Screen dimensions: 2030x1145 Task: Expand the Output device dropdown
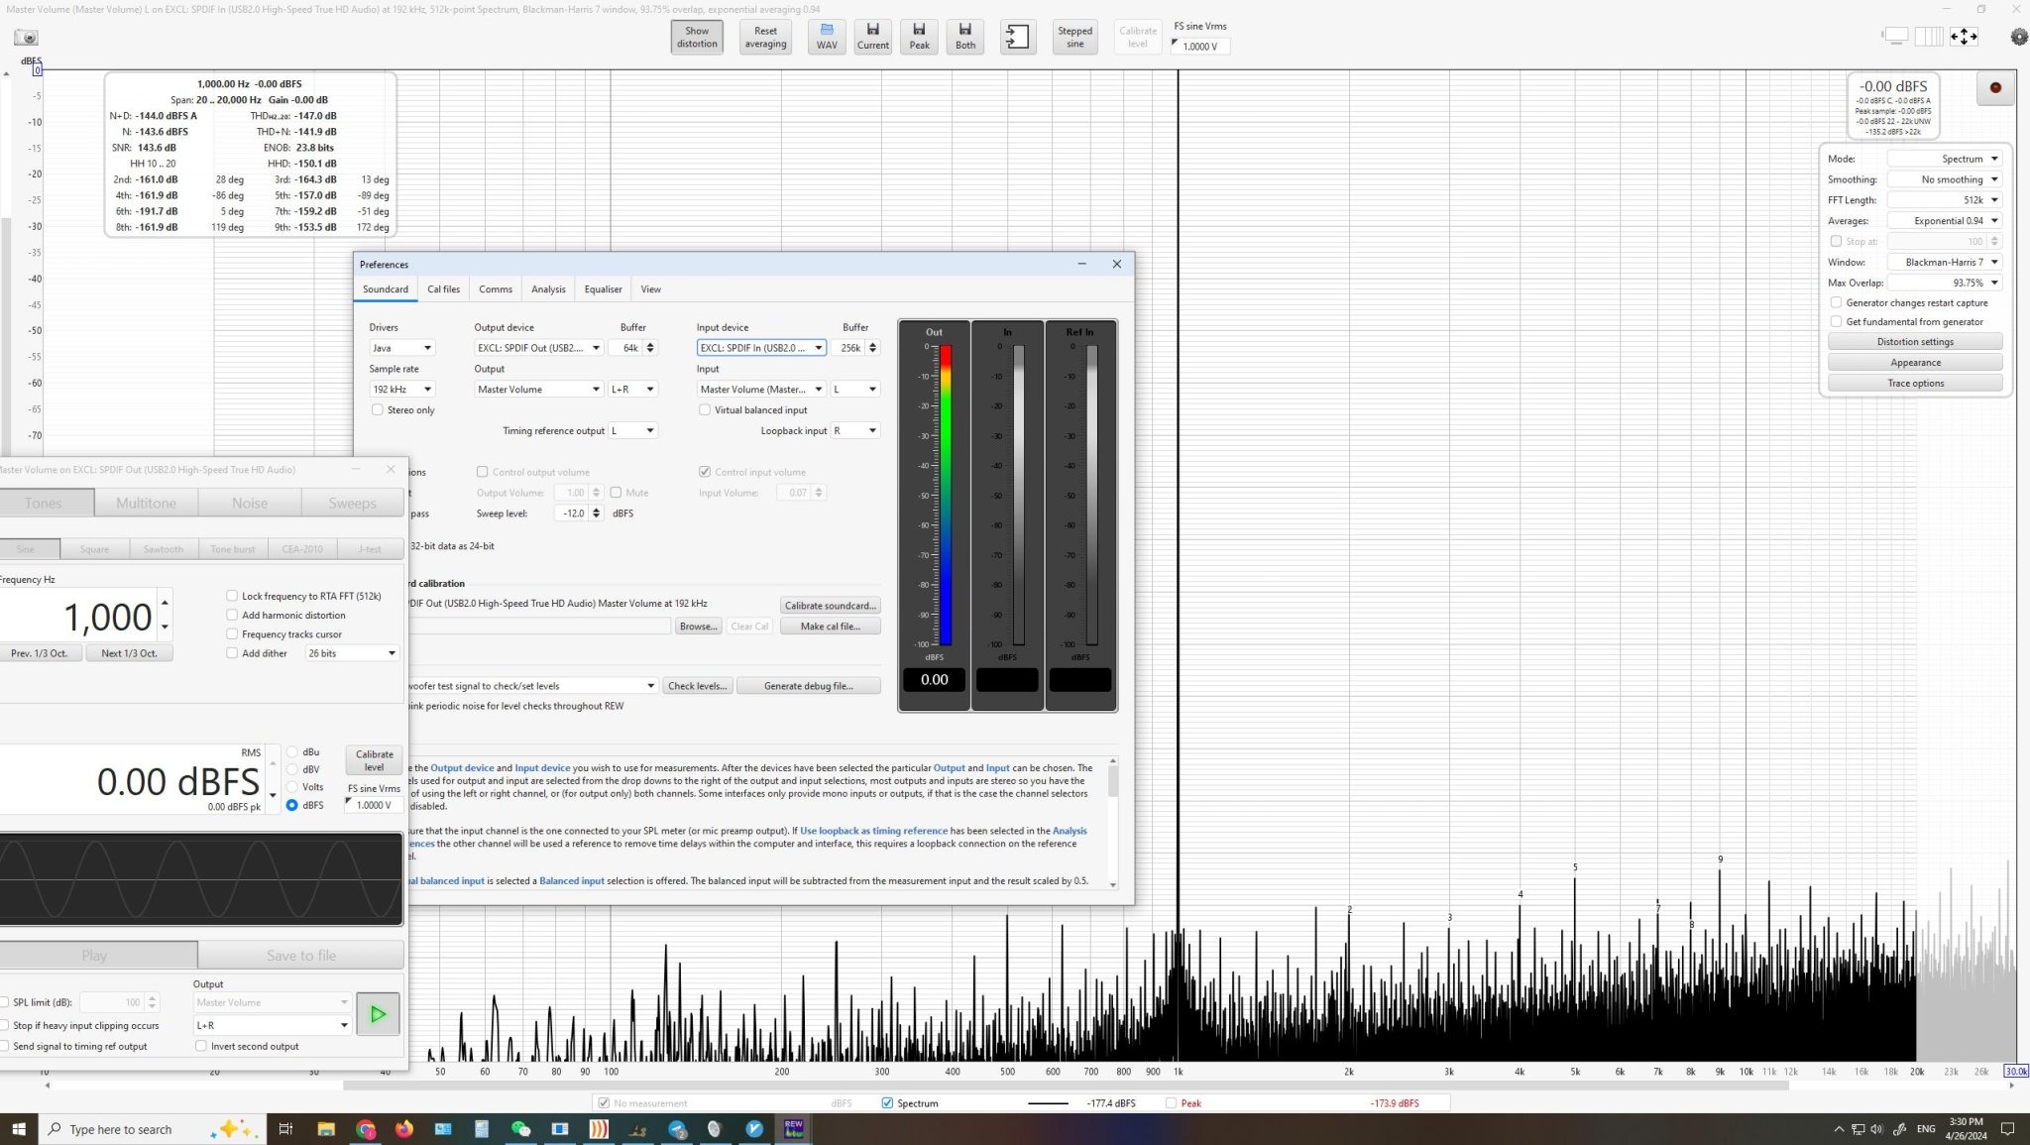pos(538,348)
